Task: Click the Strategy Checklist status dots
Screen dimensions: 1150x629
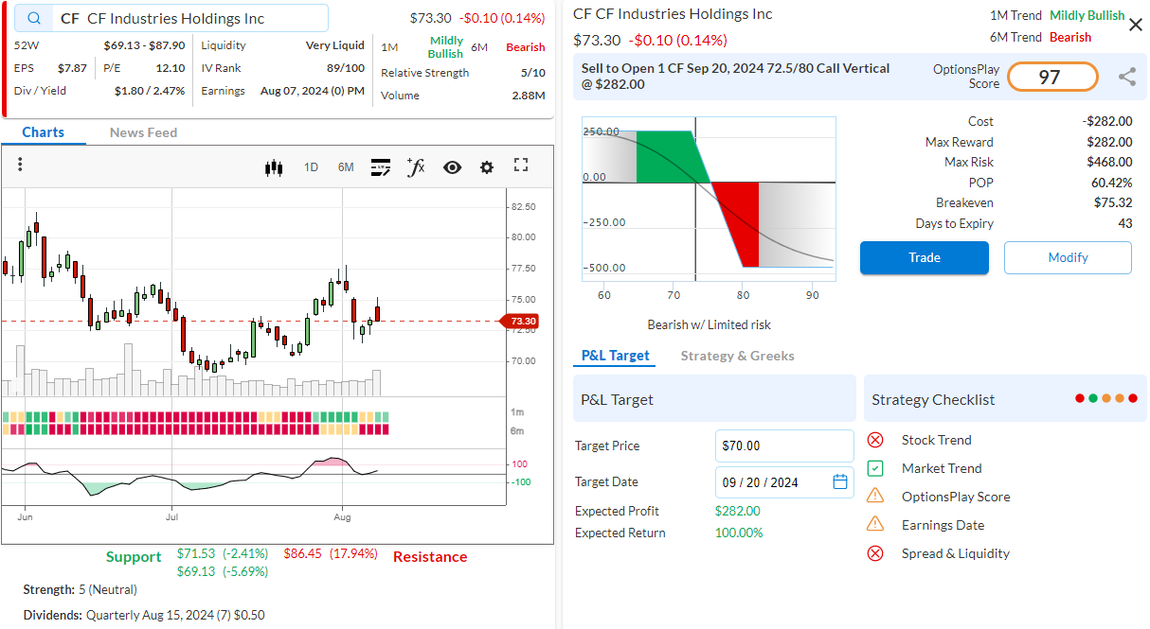Action: (1105, 399)
